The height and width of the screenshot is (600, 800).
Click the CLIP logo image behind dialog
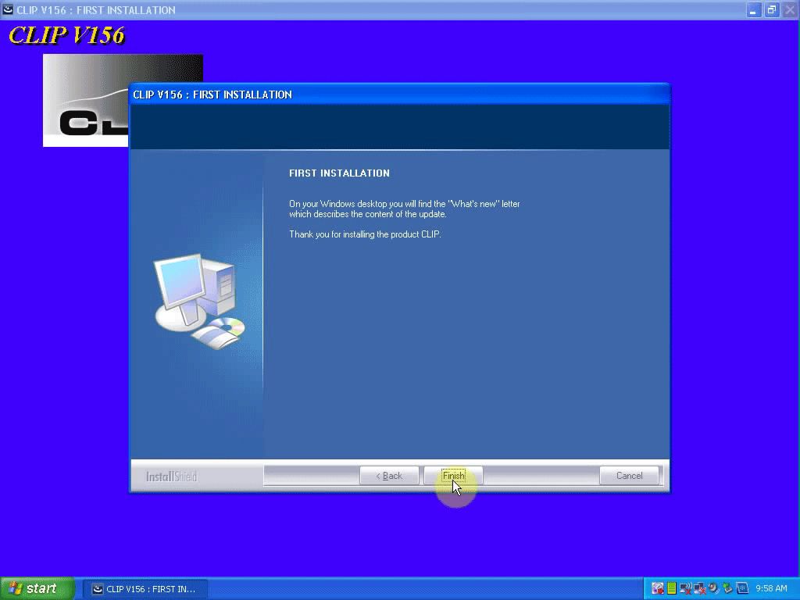click(86, 101)
